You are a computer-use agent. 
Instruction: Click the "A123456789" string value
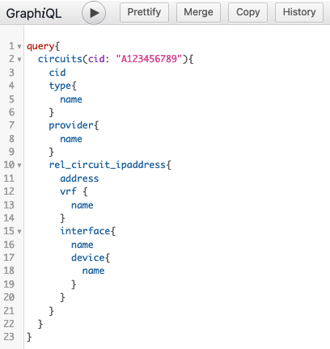[149, 59]
